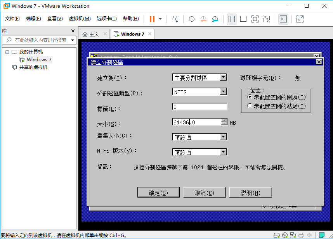Image resolution: width=333 pixels, height=239 pixels.
Task: Pause the virtual machine with the orange button
Action: click(x=152, y=19)
